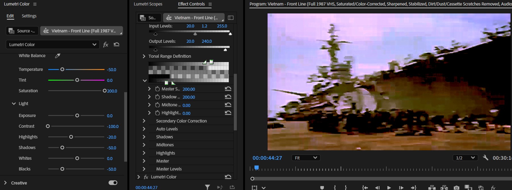Screen dimensions: 512x190
Task: Reset the Lumetri Color effect in Effect Controls
Action: point(228,177)
